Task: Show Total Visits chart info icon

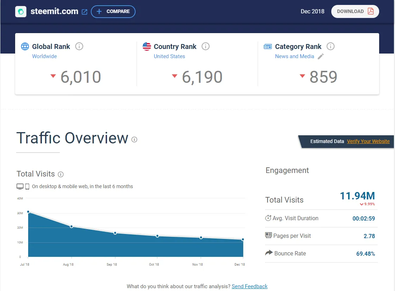Action: click(61, 174)
